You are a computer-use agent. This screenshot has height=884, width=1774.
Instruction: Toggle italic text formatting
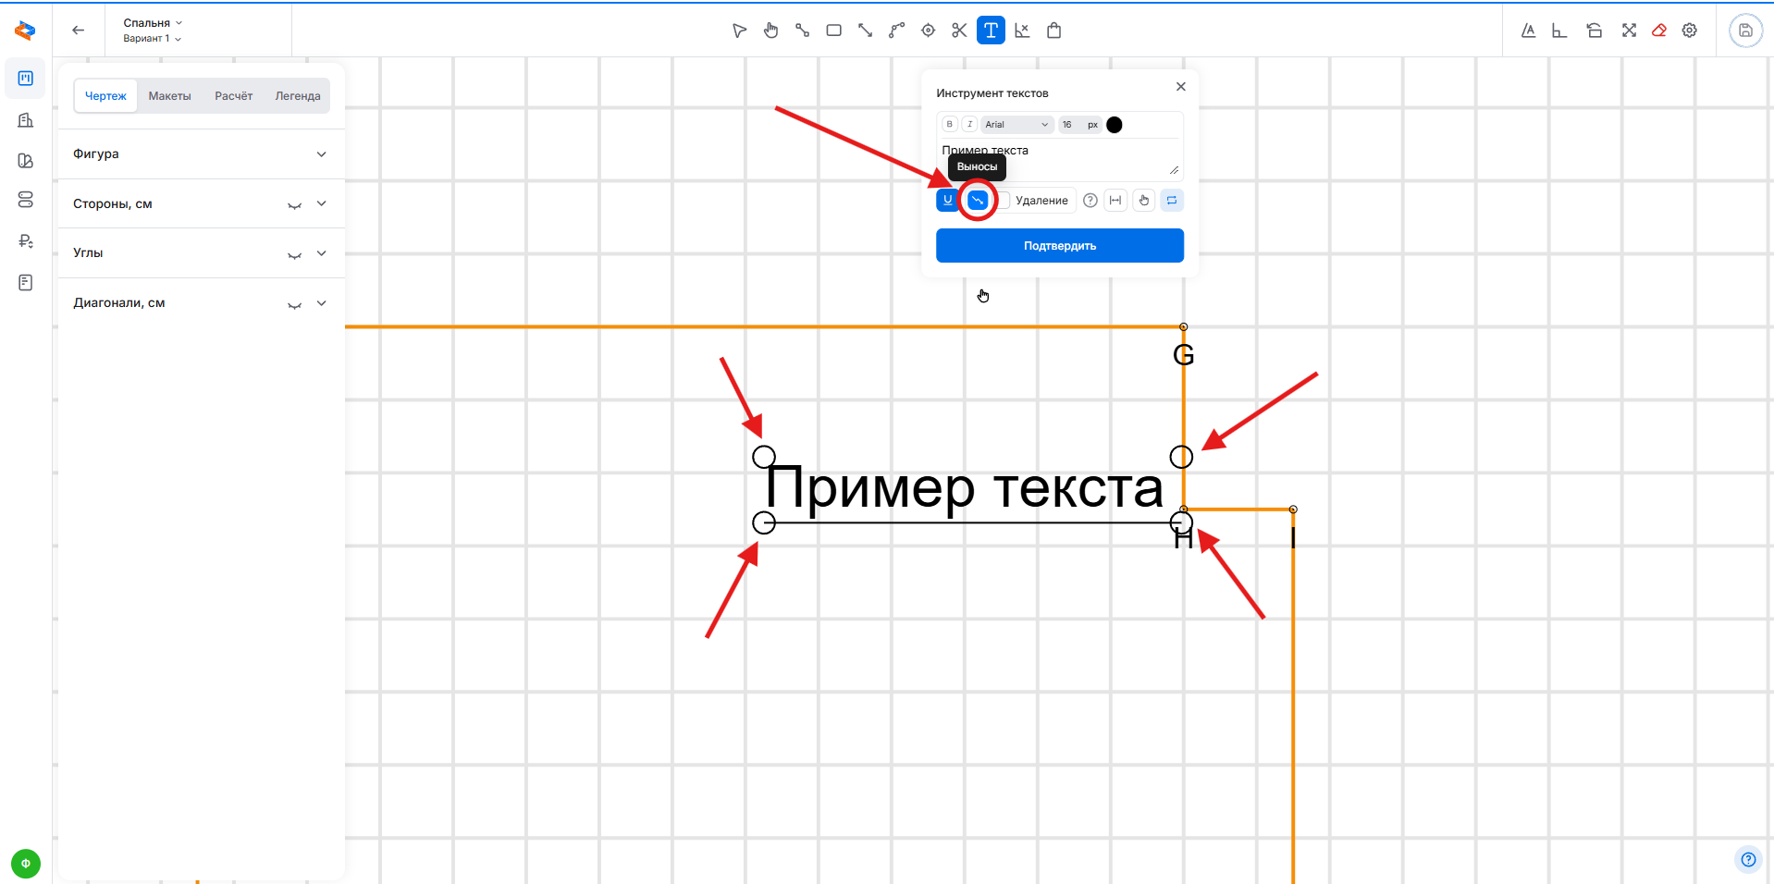969,125
